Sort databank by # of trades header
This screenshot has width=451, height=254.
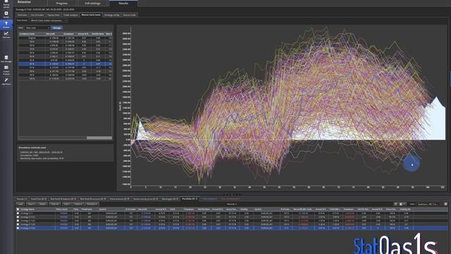(x=131, y=209)
